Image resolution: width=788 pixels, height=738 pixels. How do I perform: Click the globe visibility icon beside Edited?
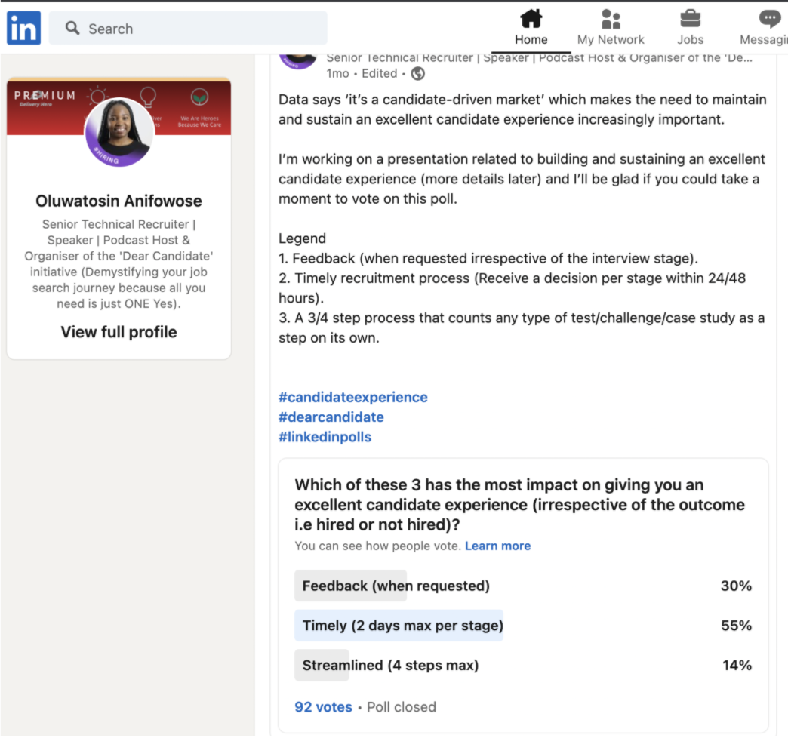(x=417, y=73)
